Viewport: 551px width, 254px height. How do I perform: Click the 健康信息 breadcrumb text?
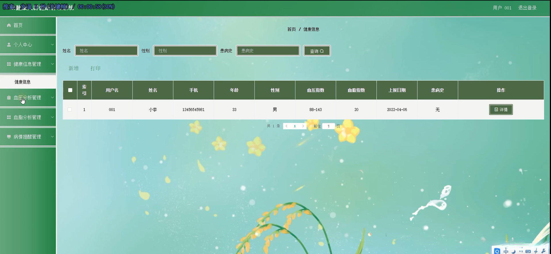pos(311,29)
